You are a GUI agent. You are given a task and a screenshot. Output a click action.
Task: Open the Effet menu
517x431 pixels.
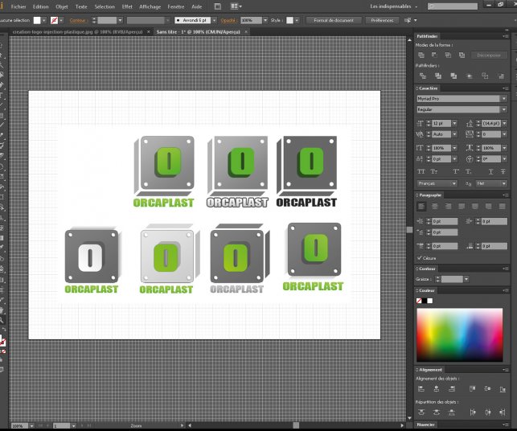[x=127, y=6]
